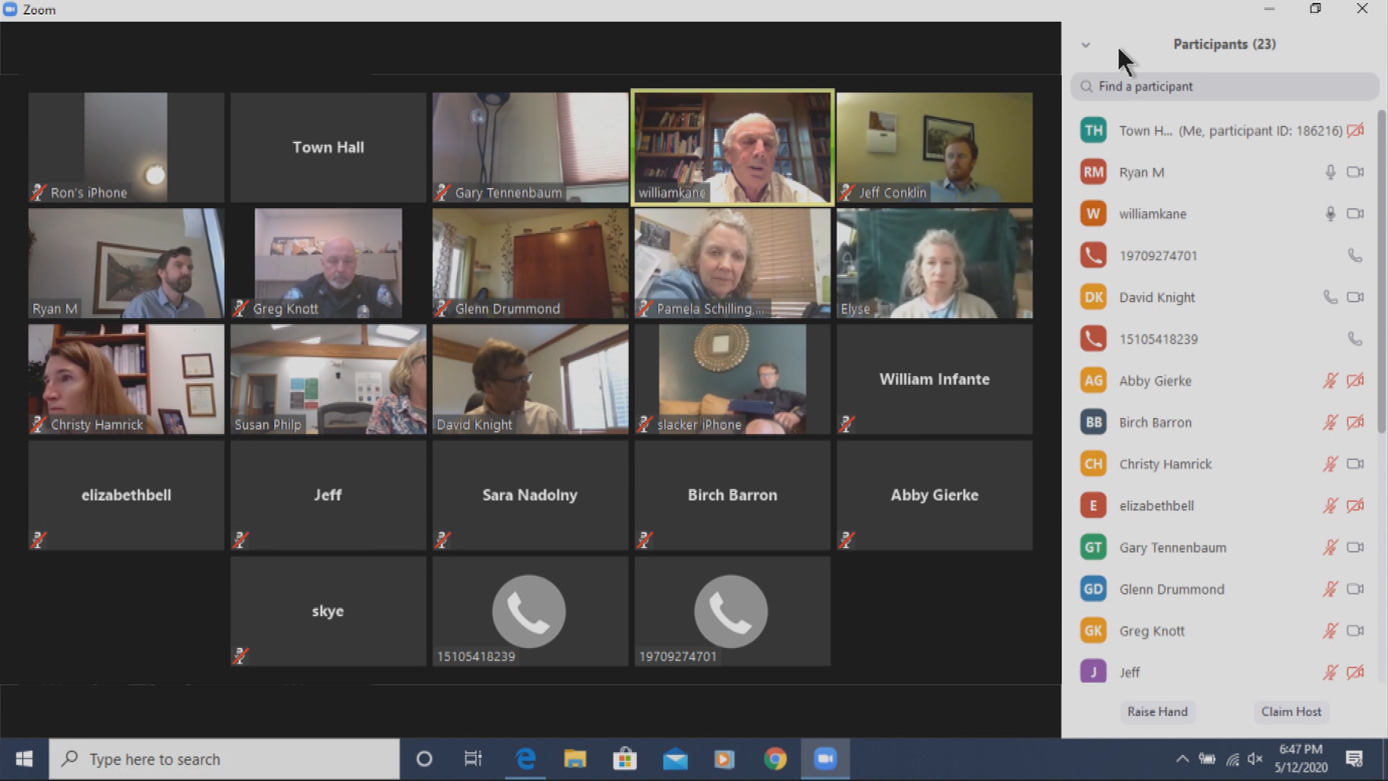Select the slacker iPhone video tile

732,379
